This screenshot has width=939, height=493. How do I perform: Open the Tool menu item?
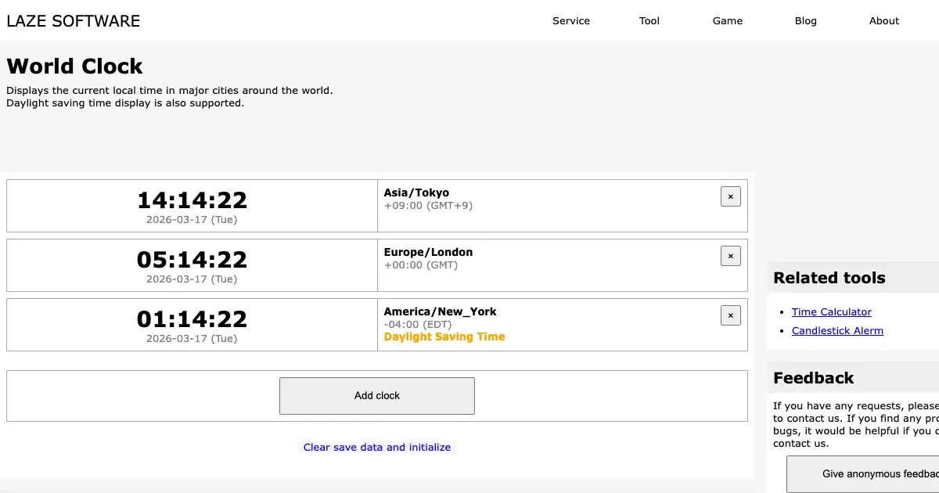[649, 21]
